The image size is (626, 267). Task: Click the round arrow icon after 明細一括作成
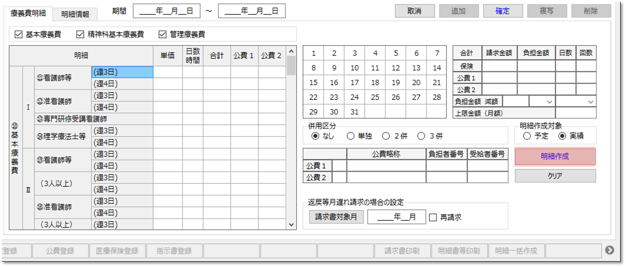tap(609, 250)
